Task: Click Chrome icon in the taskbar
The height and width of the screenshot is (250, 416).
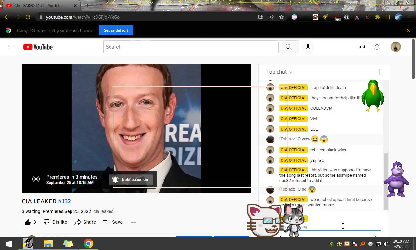Action: pos(88,244)
